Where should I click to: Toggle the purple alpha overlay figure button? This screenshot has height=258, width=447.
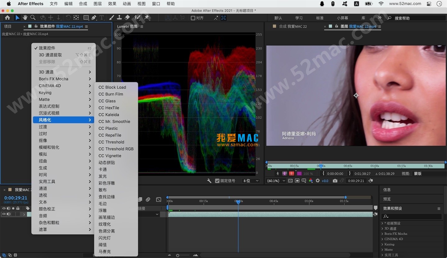(284, 174)
